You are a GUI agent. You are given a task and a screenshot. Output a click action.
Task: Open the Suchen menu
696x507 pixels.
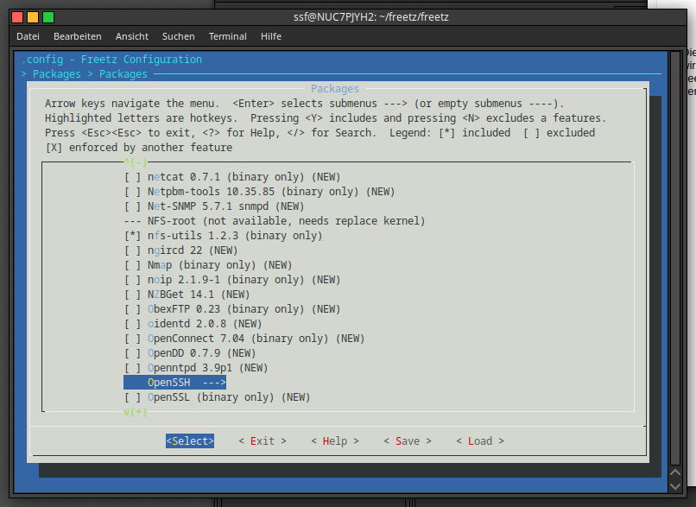point(178,36)
